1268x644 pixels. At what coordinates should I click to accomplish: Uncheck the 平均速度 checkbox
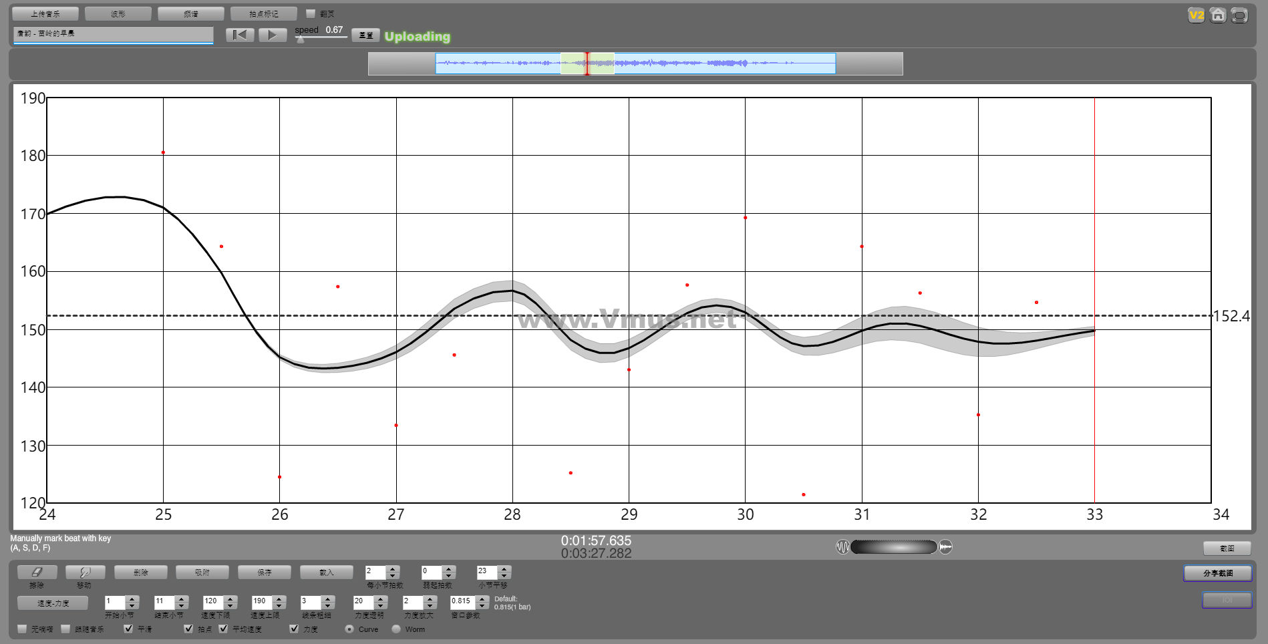pos(224,629)
